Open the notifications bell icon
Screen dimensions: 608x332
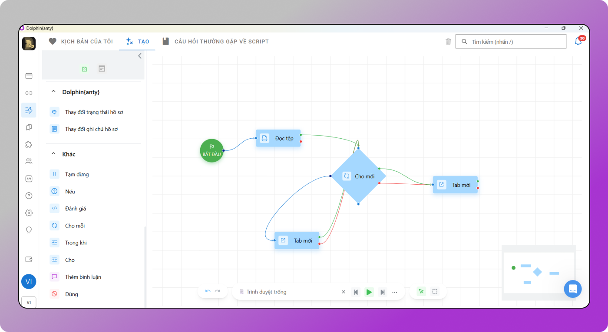click(578, 42)
